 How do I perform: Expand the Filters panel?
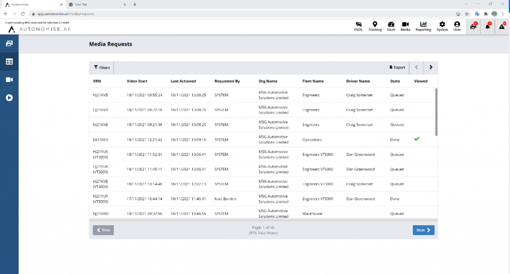coord(102,67)
